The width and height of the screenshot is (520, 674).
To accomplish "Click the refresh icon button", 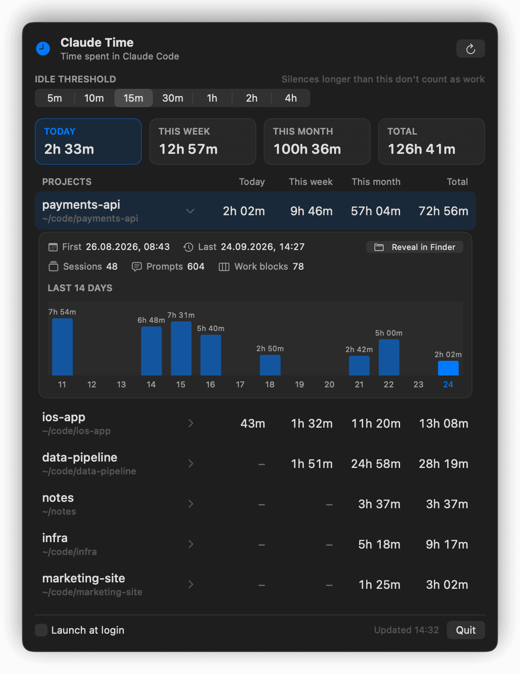I will pyautogui.click(x=471, y=49).
